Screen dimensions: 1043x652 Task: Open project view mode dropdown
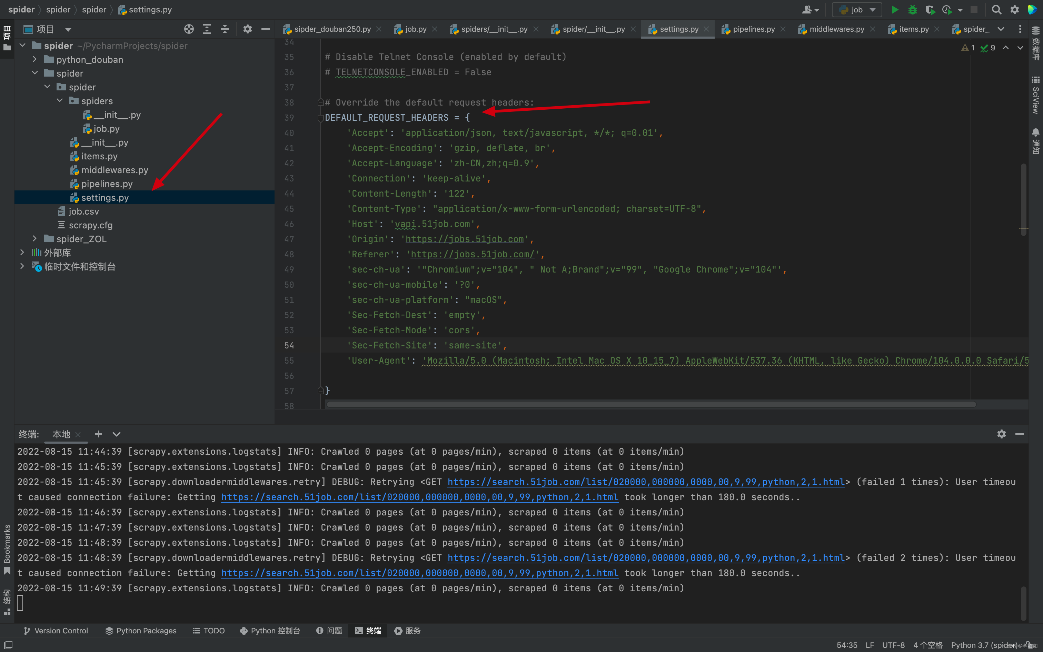[68, 29]
